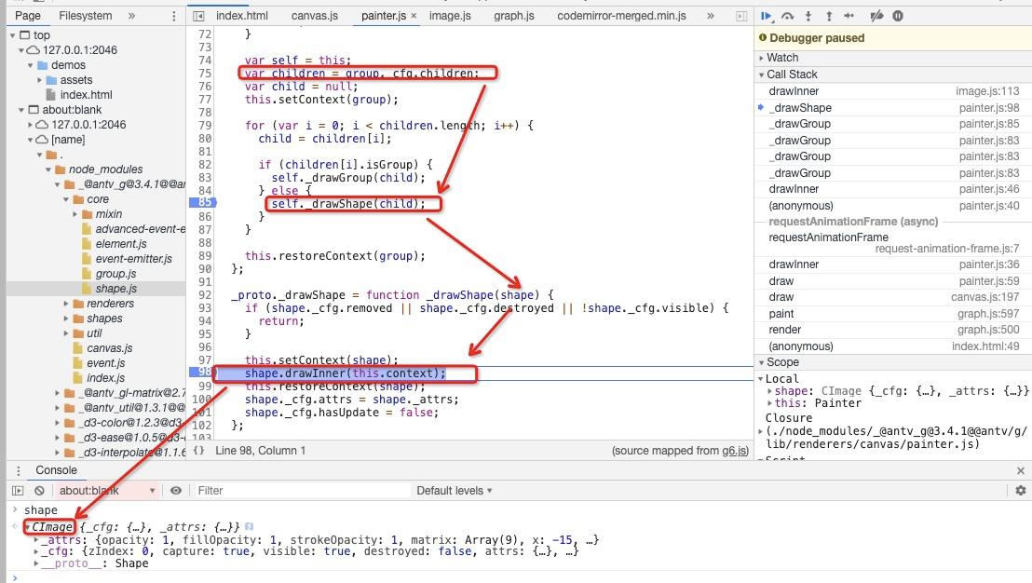Switch to the Page tab
The width and height of the screenshot is (1032, 583).
[x=28, y=16]
